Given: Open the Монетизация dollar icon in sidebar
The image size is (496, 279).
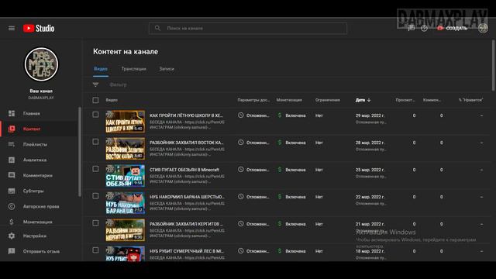Looking at the screenshot, I should point(12,222).
